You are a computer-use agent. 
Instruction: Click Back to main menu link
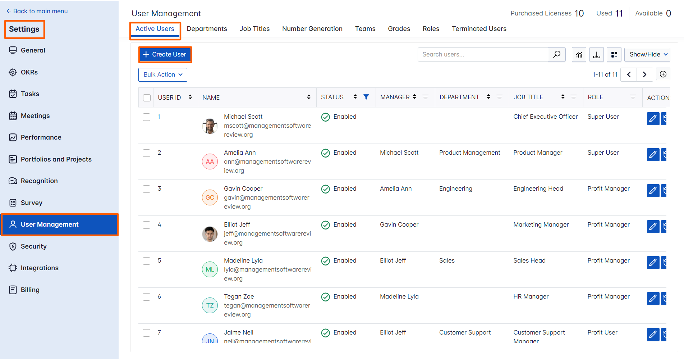tap(37, 11)
